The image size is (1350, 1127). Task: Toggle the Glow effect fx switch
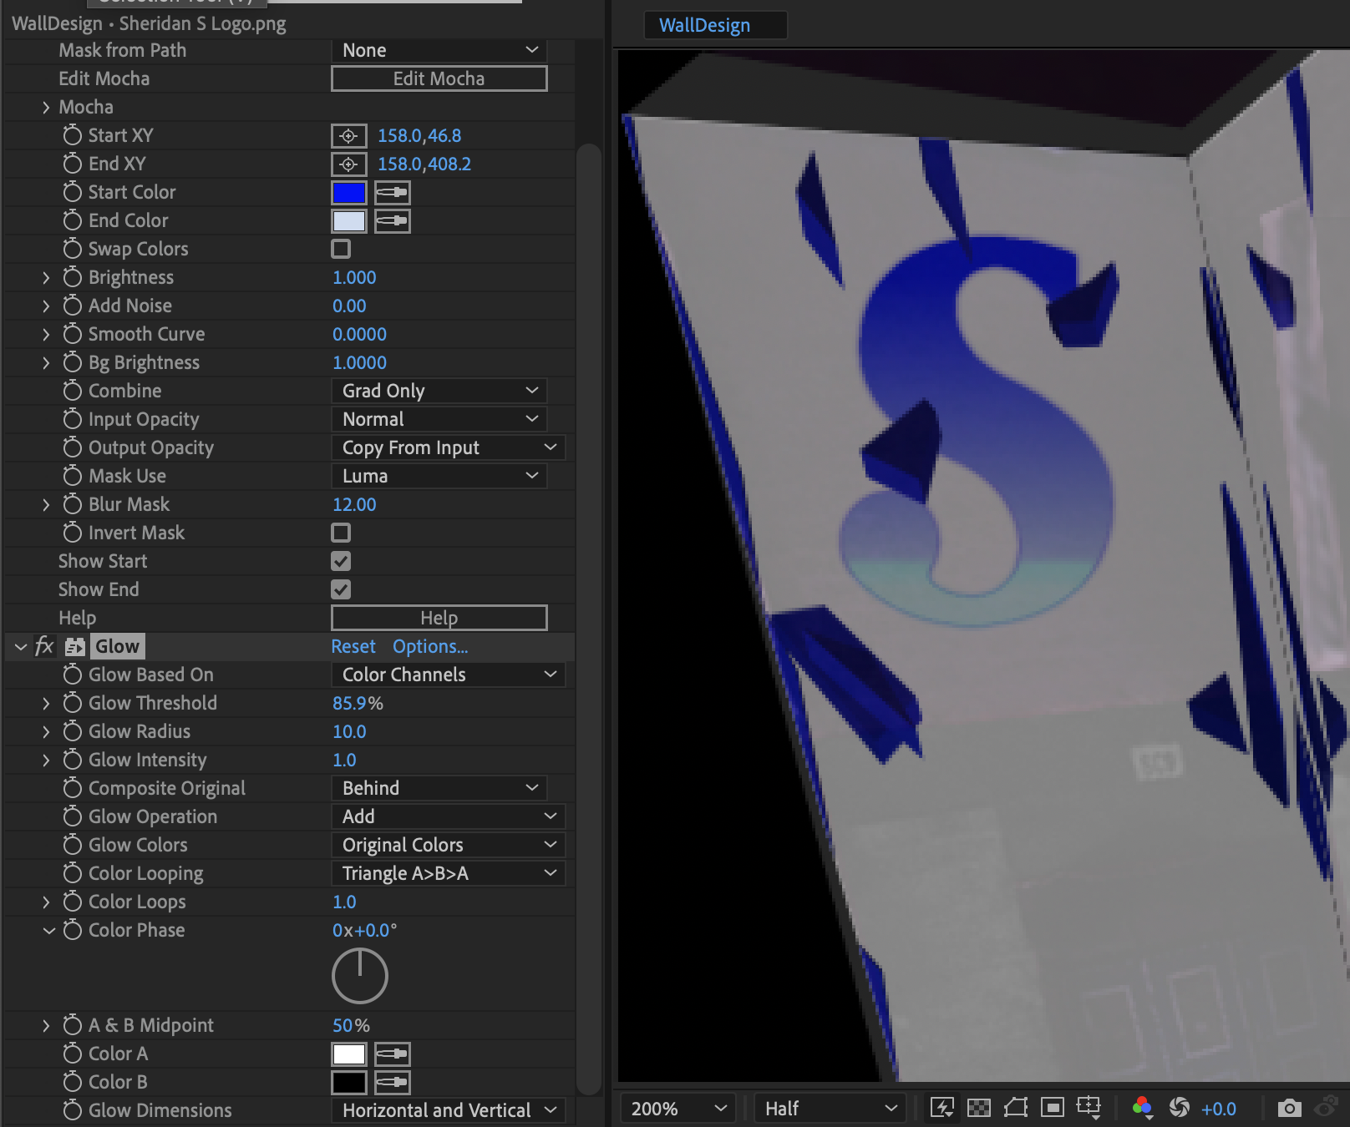click(x=44, y=645)
